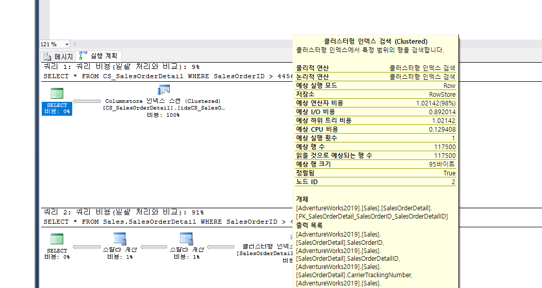Click the 예상 연산자 비용 value 1.02142(98%)
542x288 pixels.
coord(436,103)
